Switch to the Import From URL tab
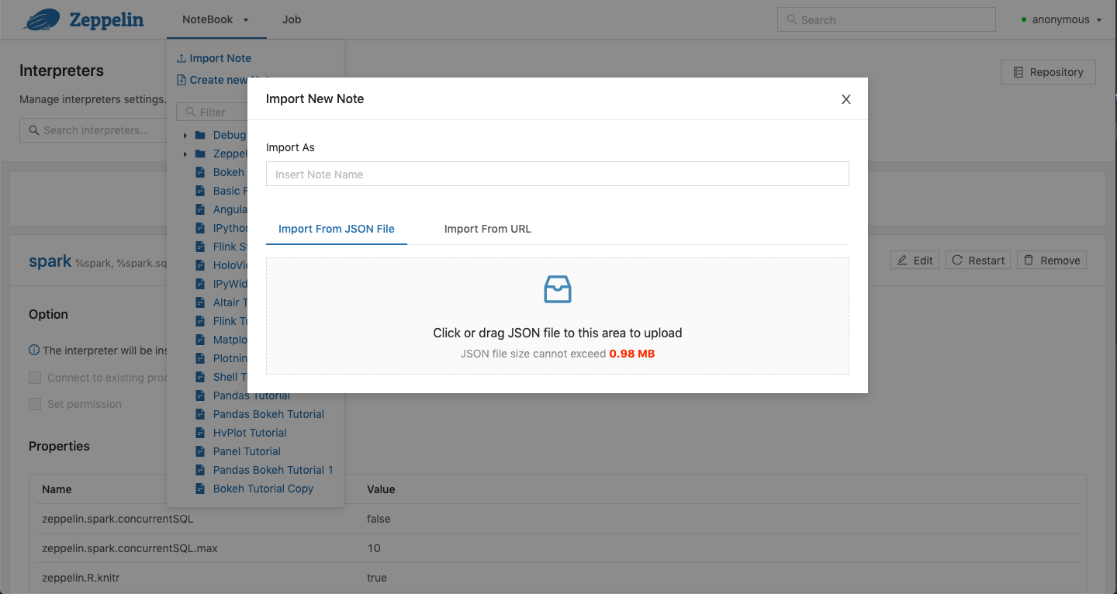Screen dimensions: 1117x594 488,229
